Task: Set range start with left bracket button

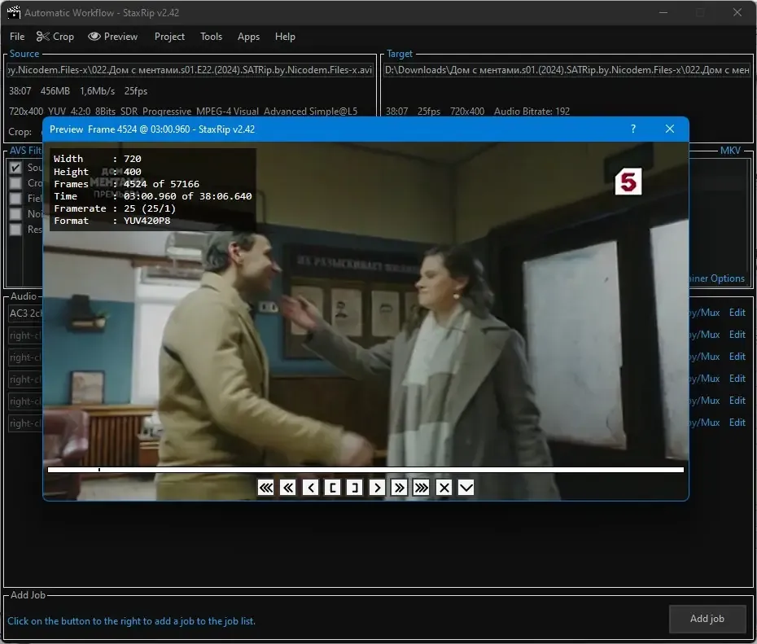Action: (333, 488)
